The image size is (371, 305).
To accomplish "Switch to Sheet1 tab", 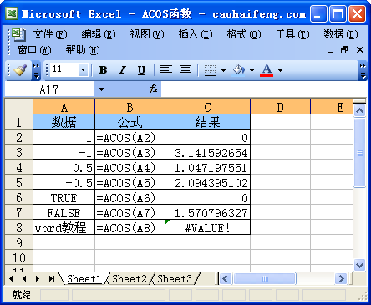I will click(84, 278).
